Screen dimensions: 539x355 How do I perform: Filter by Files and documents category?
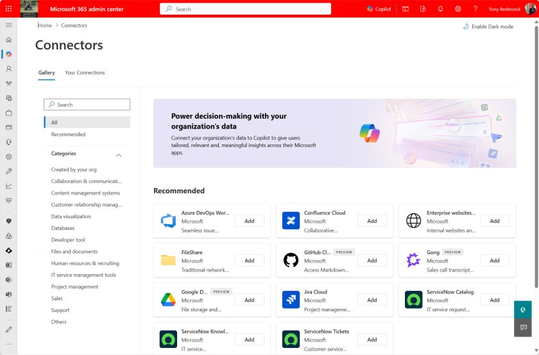tap(74, 251)
